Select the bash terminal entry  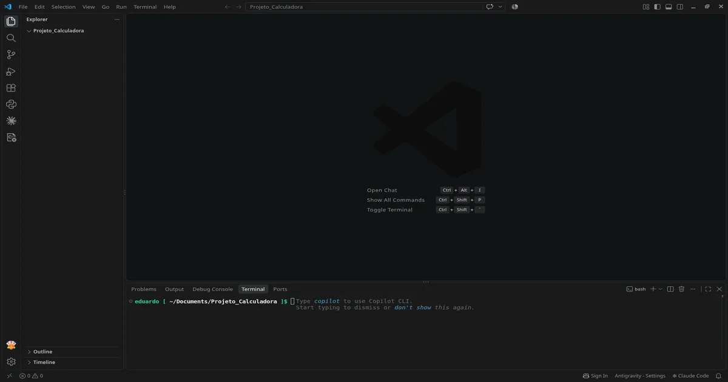tap(636, 289)
